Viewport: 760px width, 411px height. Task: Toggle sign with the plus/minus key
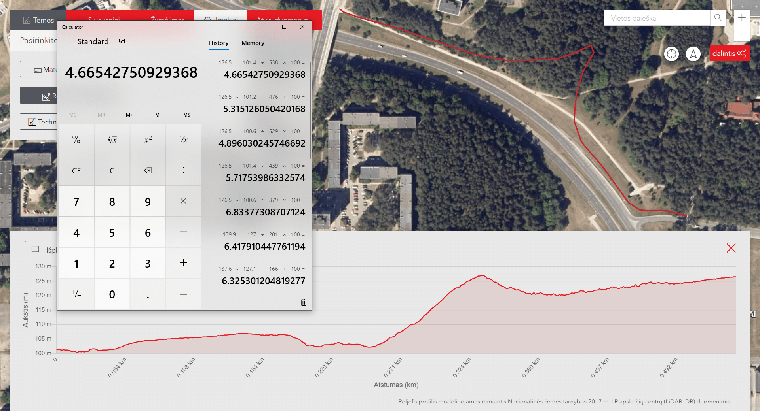point(76,294)
